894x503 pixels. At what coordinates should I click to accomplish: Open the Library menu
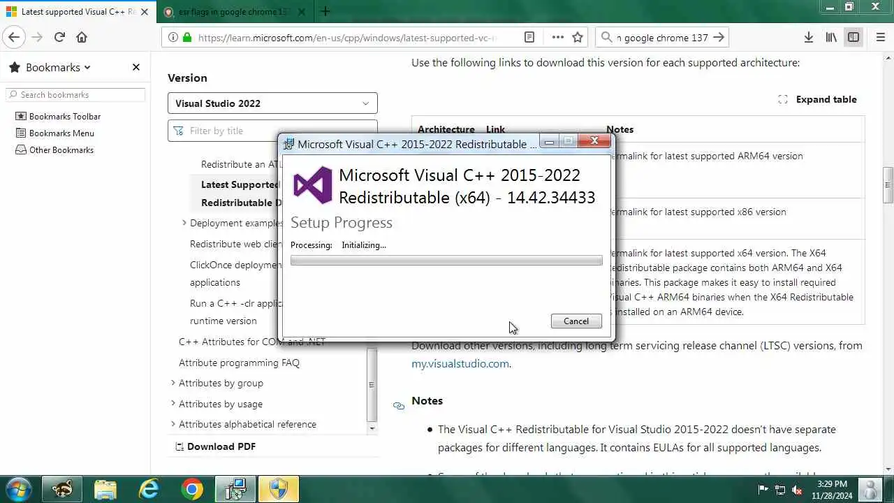click(x=831, y=38)
